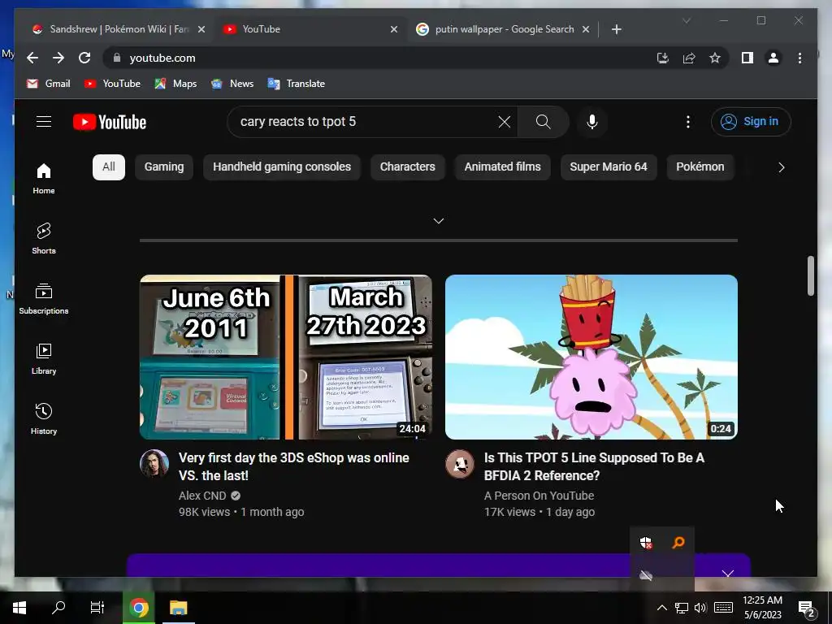
Task: Open Translate bookmark
Action: (x=296, y=84)
